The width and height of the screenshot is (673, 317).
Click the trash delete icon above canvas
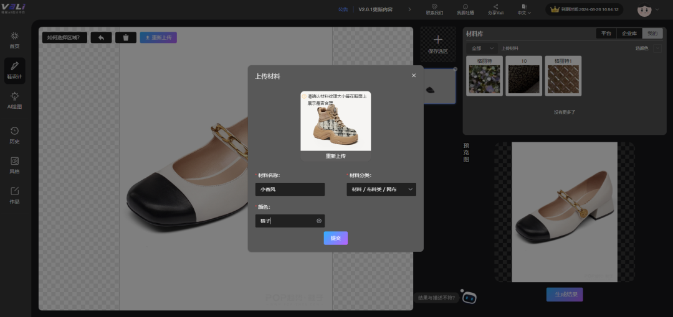pyautogui.click(x=125, y=37)
